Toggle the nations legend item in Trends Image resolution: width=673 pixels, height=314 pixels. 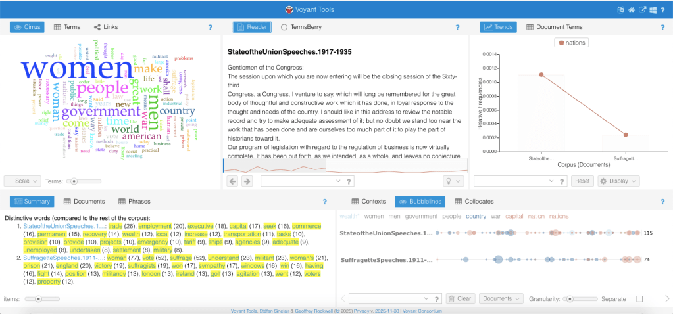pyautogui.click(x=572, y=43)
